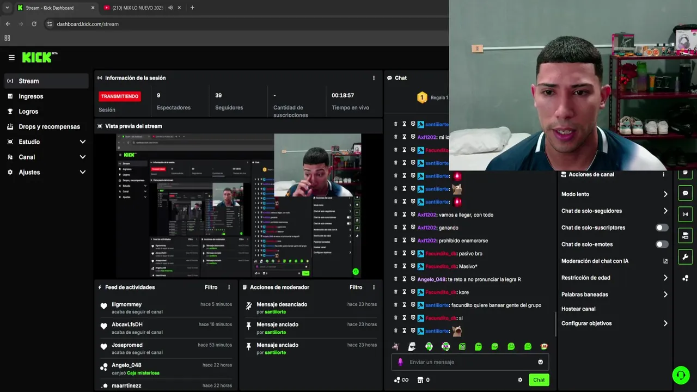Open the browser apps grid icon
Image resolution: width=697 pixels, height=392 pixels.
tap(7, 38)
